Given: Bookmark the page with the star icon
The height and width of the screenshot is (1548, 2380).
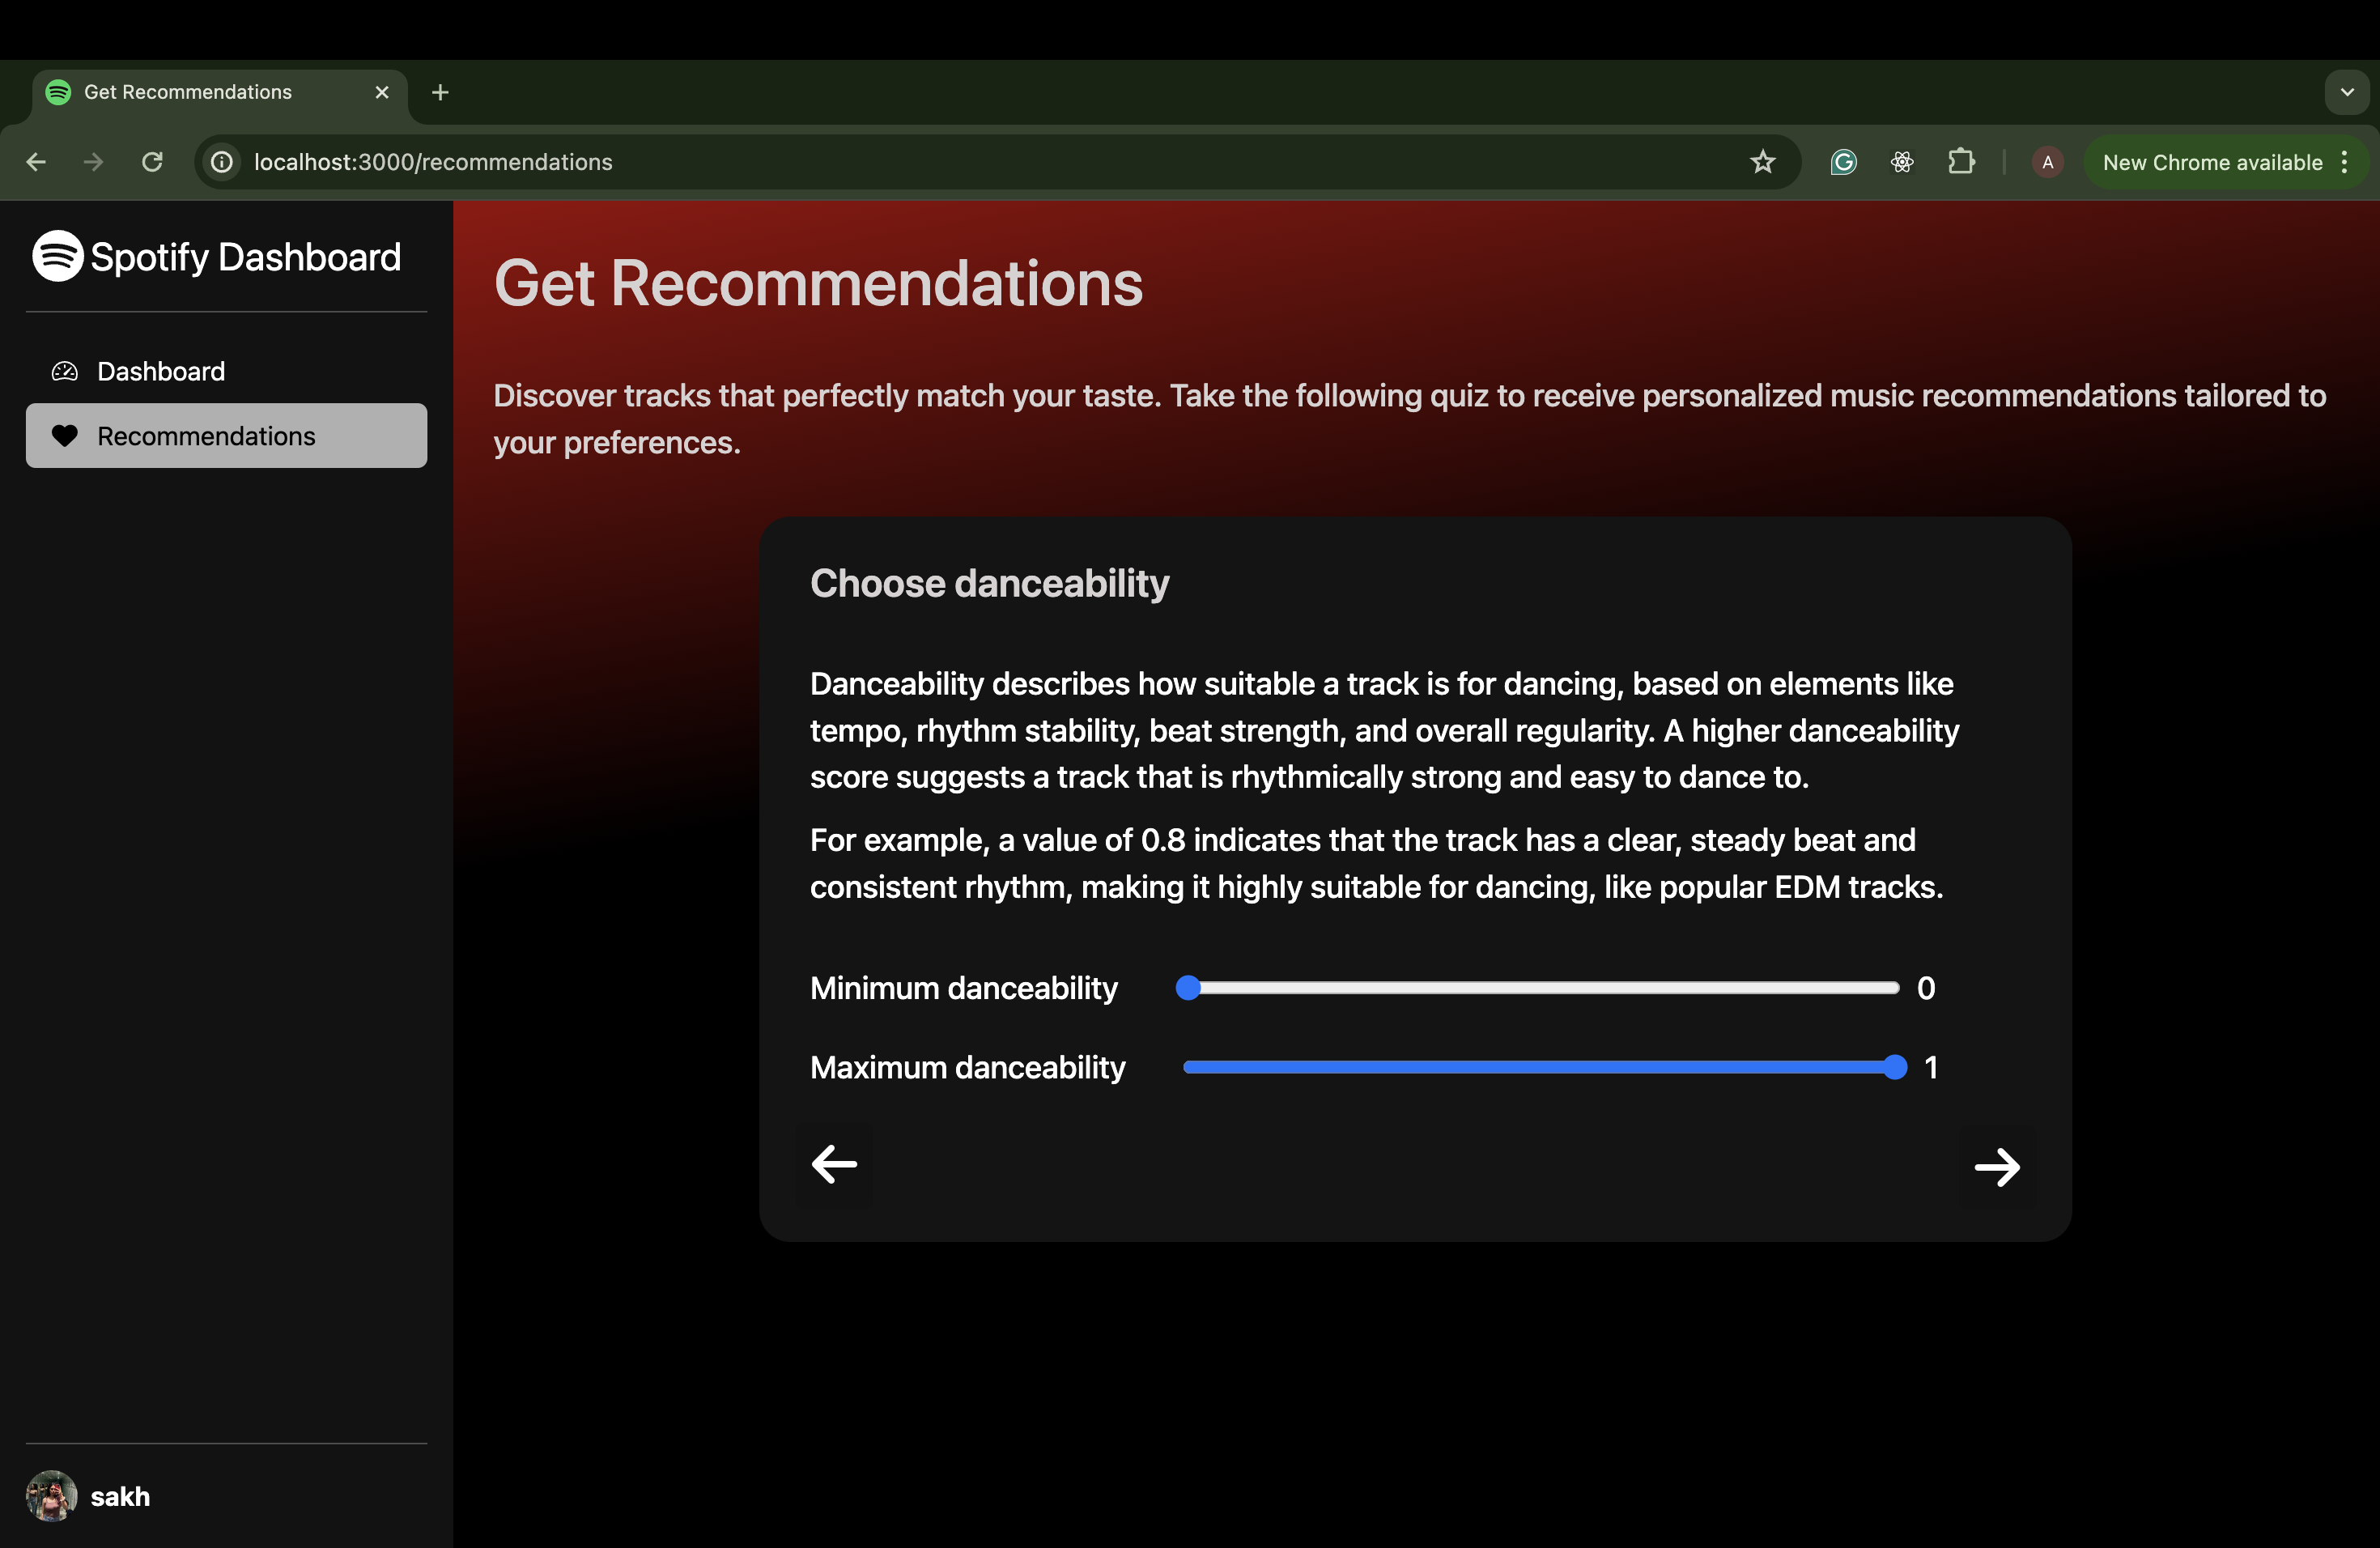Looking at the screenshot, I should pyautogui.click(x=1762, y=162).
